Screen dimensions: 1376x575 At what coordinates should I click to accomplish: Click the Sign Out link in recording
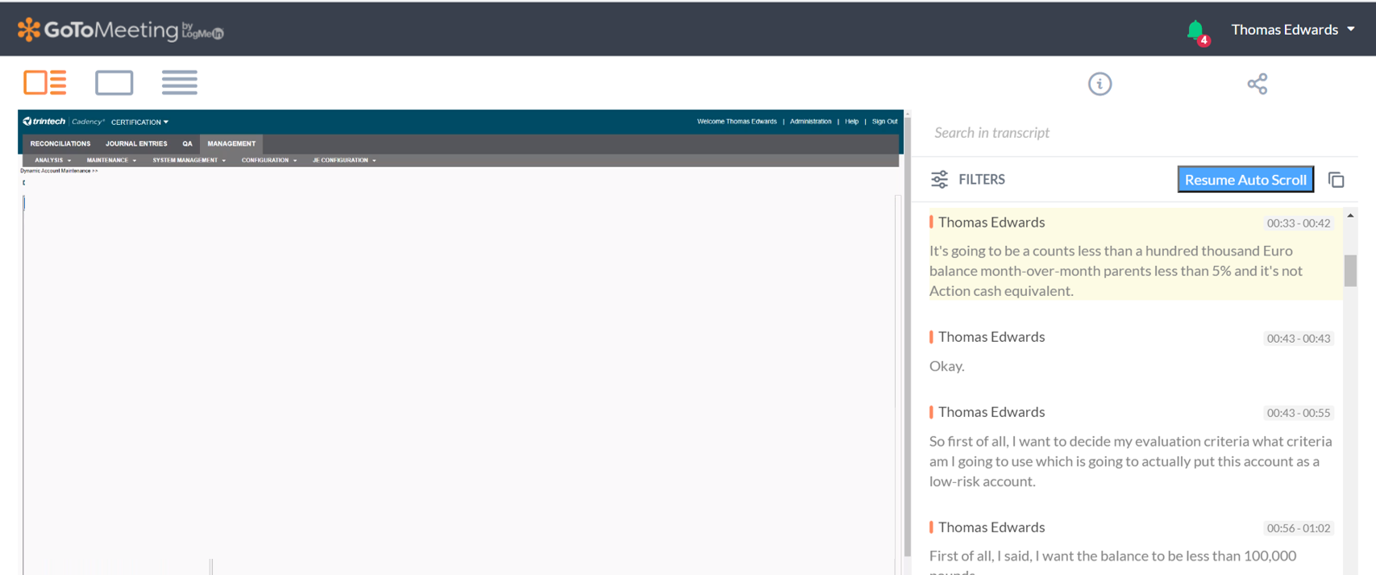884,122
